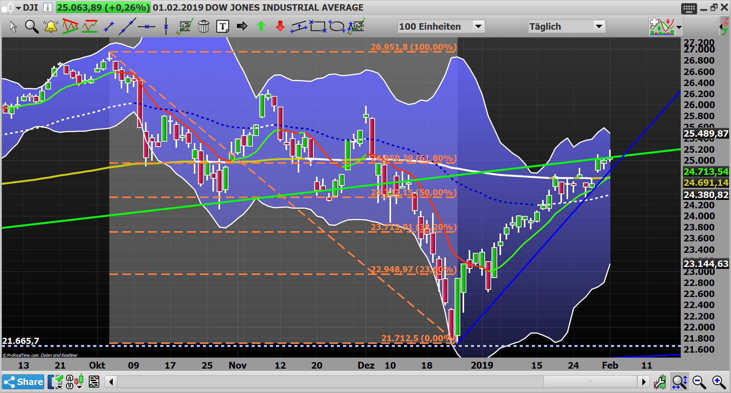Insert a green up arrow marker
The width and height of the screenshot is (731, 393).
pyautogui.click(x=261, y=26)
